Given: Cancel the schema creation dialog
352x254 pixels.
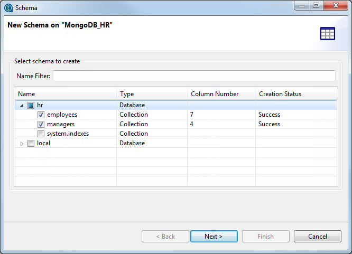Looking at the screenshot, I should (x=317, y=237).
